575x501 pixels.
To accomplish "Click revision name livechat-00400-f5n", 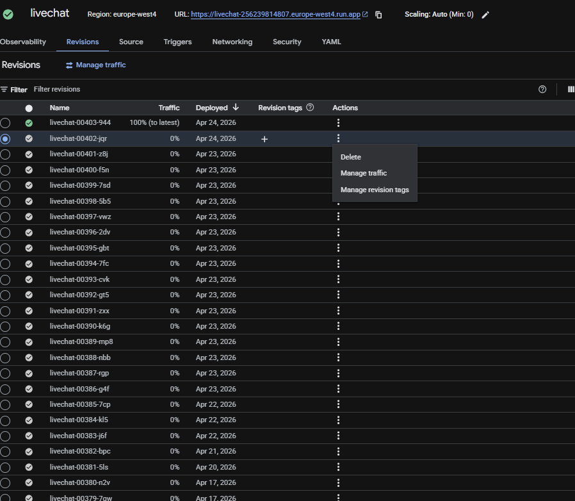I will (79, 170).
